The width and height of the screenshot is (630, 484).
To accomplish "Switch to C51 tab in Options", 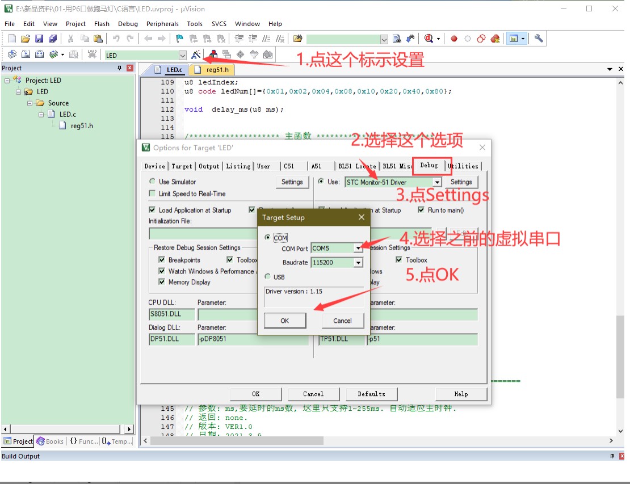I will [288, 166].
